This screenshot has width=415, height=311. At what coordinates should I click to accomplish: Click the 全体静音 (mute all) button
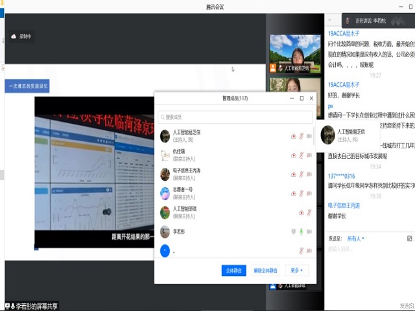coord(233,270)
